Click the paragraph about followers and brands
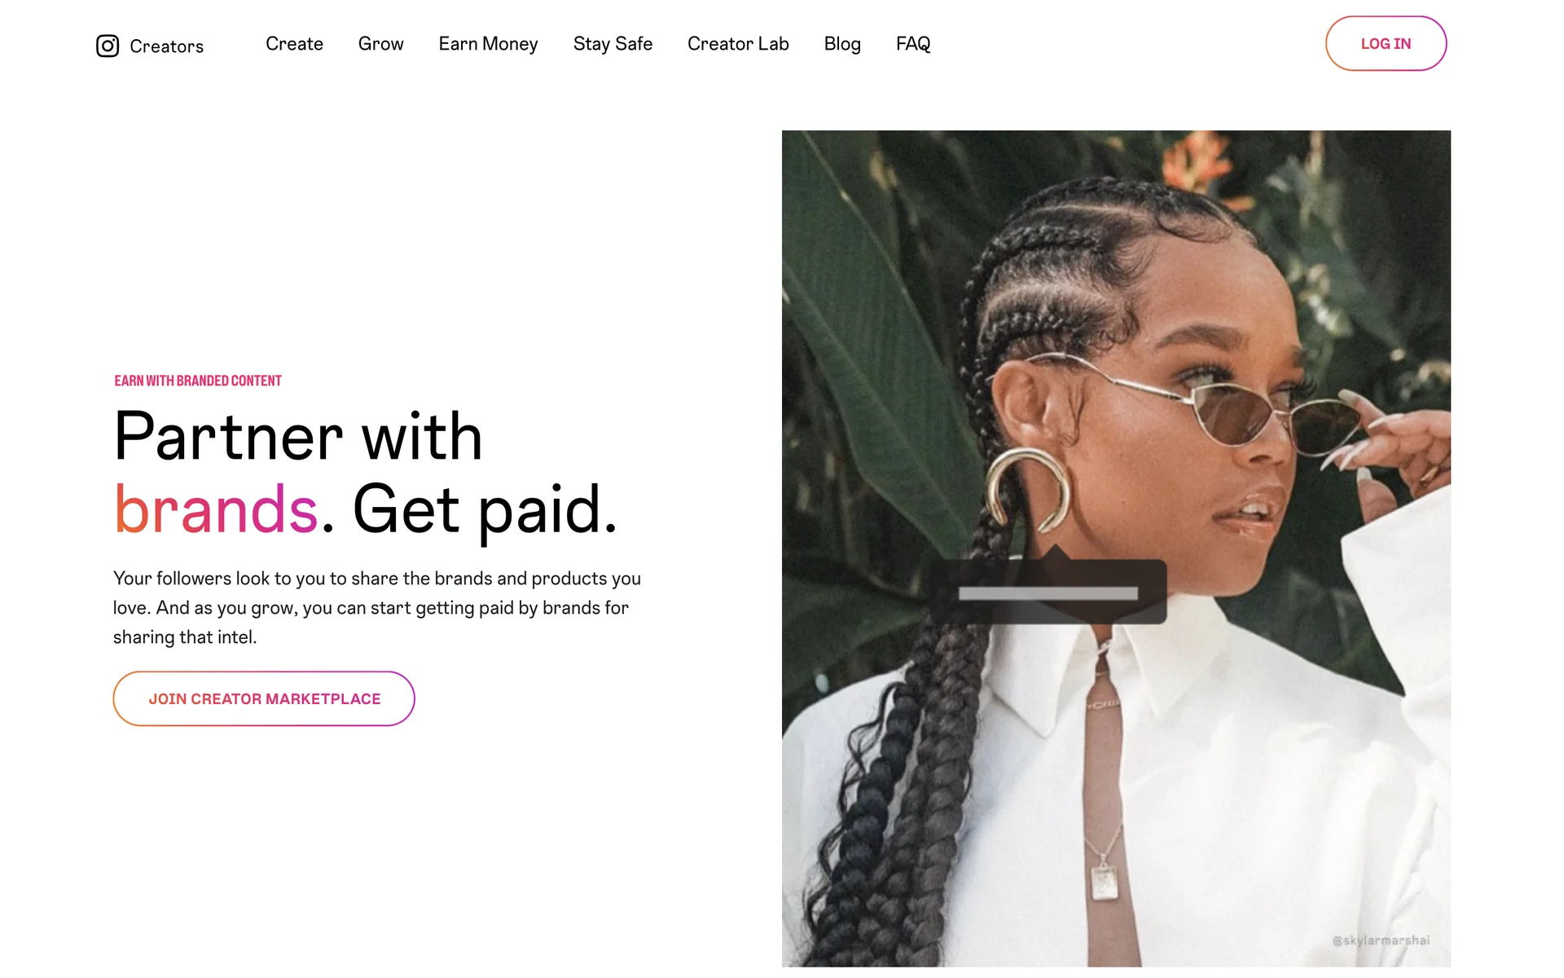 coord(377,608)
